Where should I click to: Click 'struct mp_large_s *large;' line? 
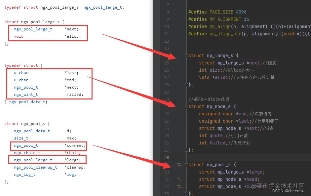point(232,172)
